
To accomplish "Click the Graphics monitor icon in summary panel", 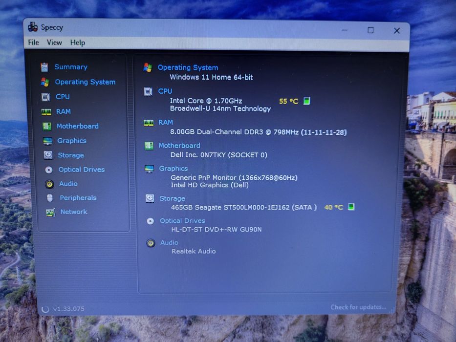I will point(150,169).
